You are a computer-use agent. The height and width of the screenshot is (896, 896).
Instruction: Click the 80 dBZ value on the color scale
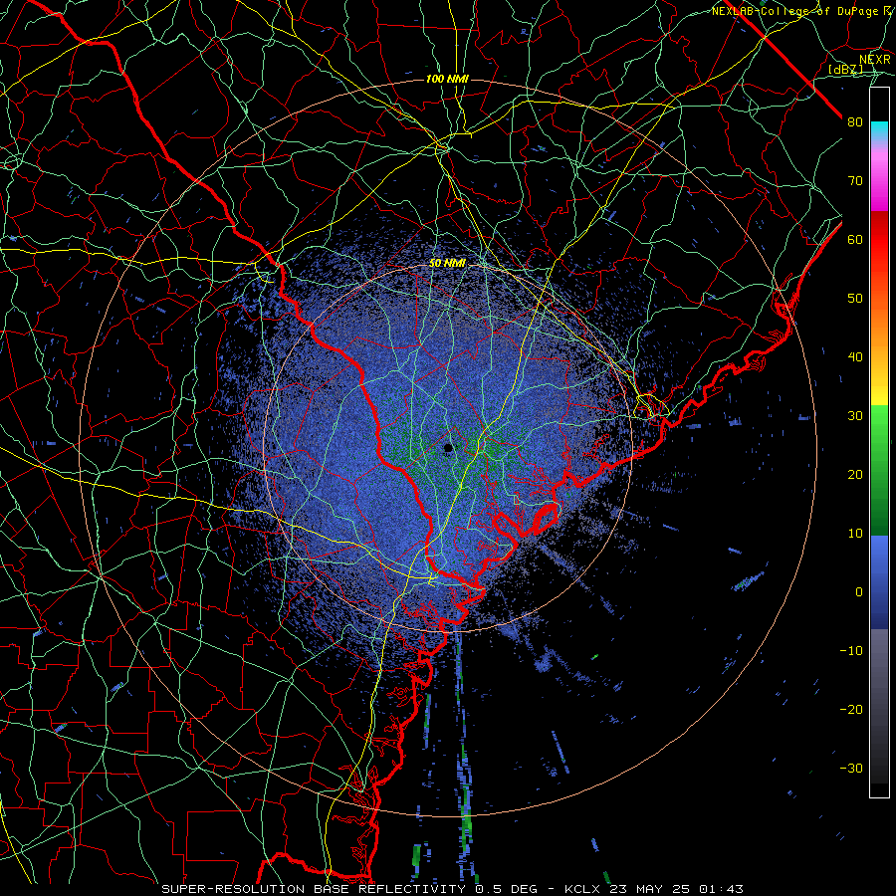tap(855, 122)
